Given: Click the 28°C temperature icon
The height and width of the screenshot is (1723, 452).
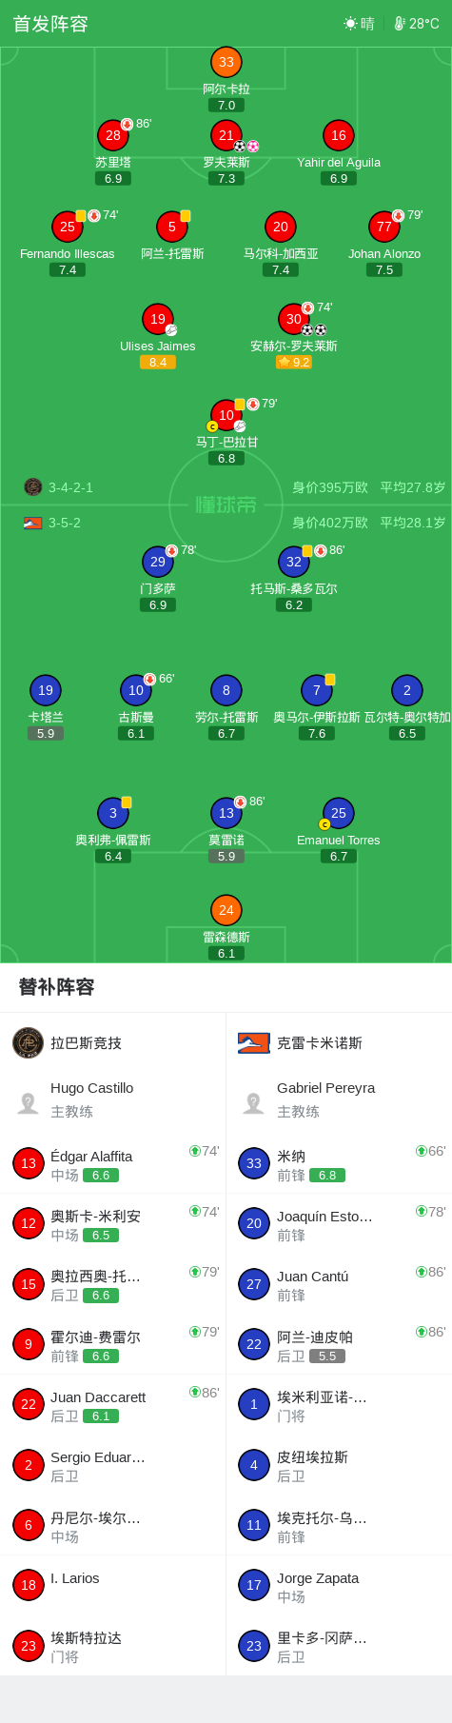Looking at the screenshot, I should (400, 24).
